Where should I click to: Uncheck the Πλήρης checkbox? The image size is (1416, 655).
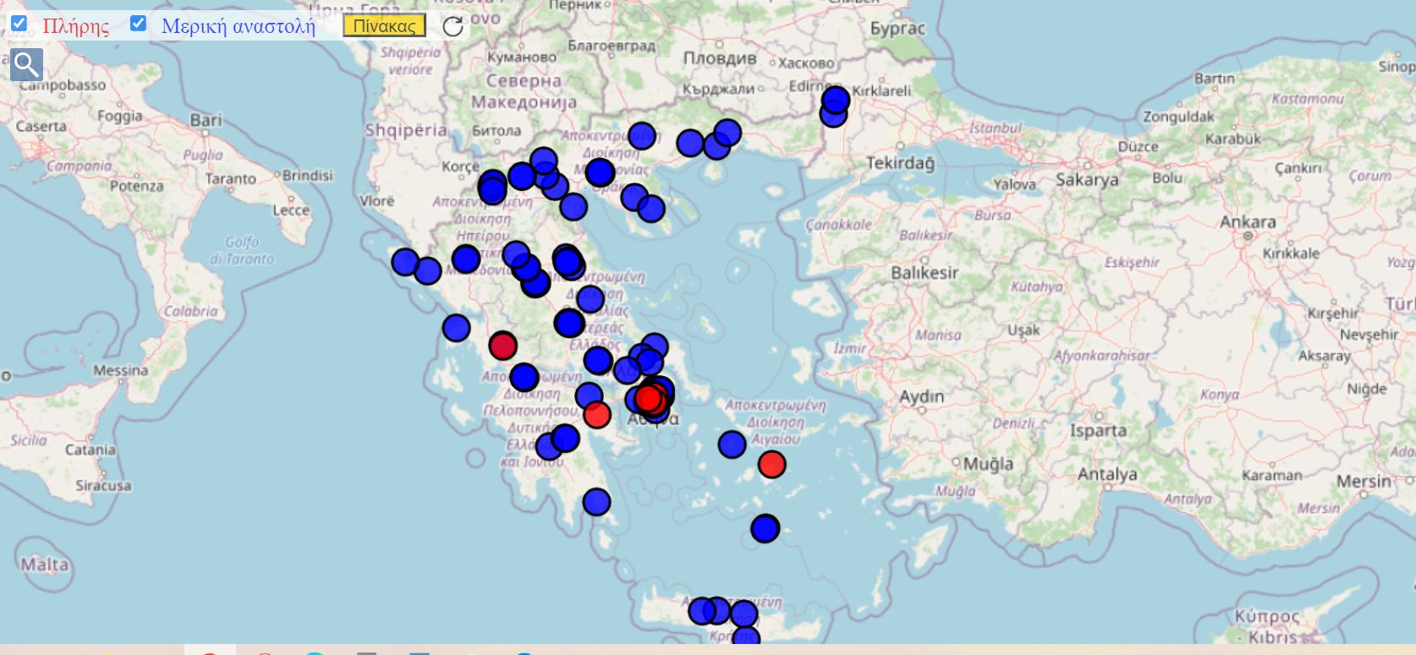click(x=19, y=24)
